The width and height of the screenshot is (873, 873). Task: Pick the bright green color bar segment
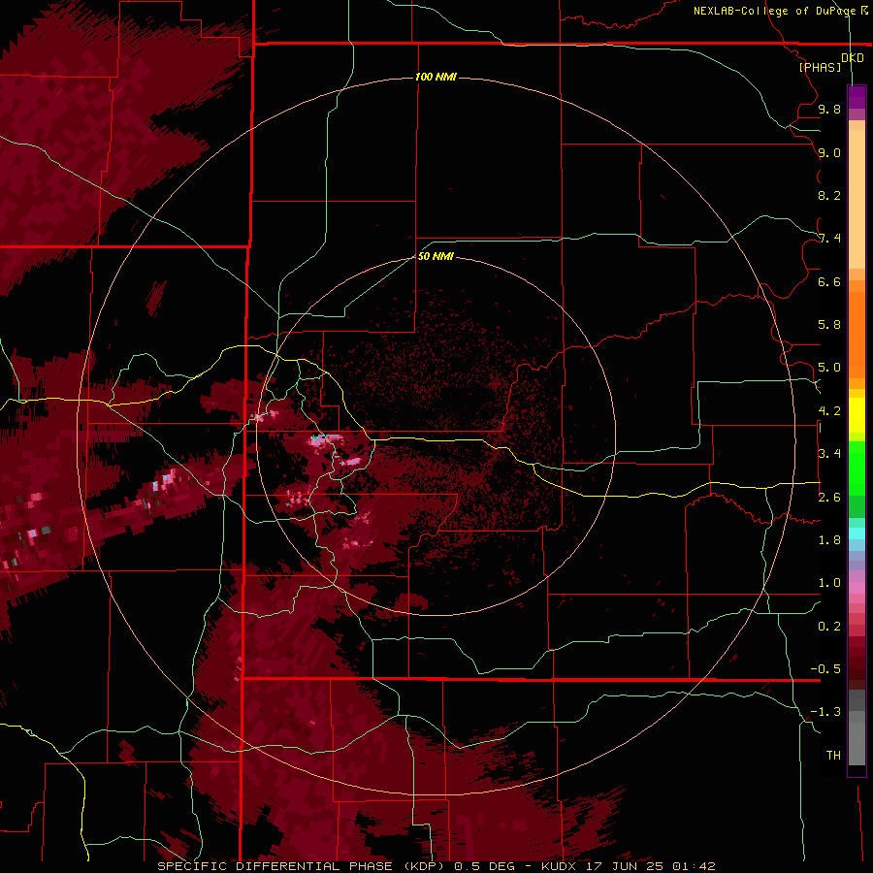point(857,468)
